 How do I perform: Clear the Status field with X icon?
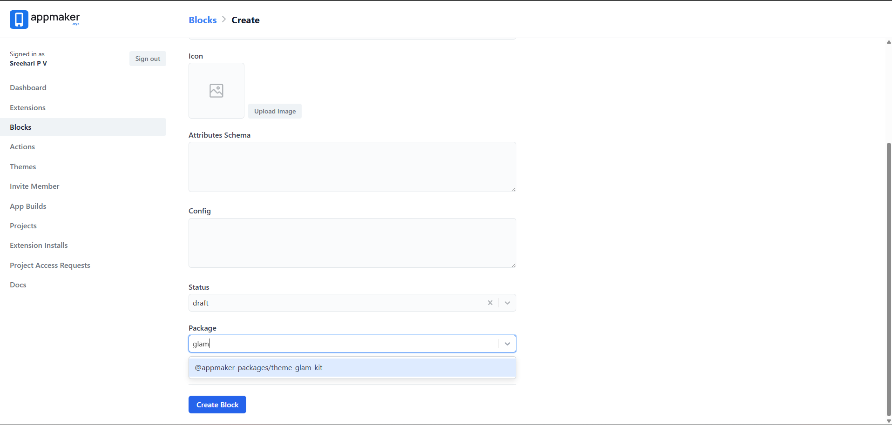pyautogui.click(x=490, y=303)
